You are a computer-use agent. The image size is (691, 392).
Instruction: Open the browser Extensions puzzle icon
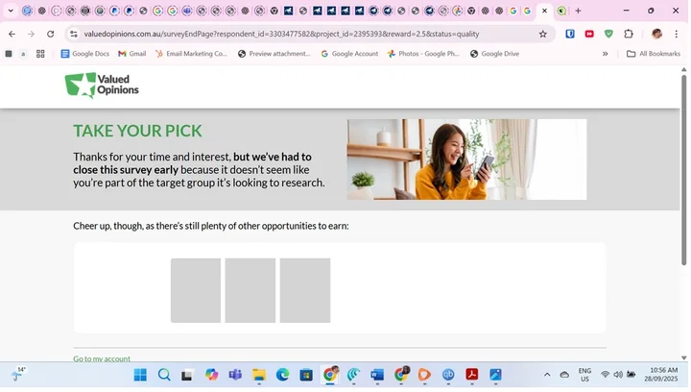630,34
